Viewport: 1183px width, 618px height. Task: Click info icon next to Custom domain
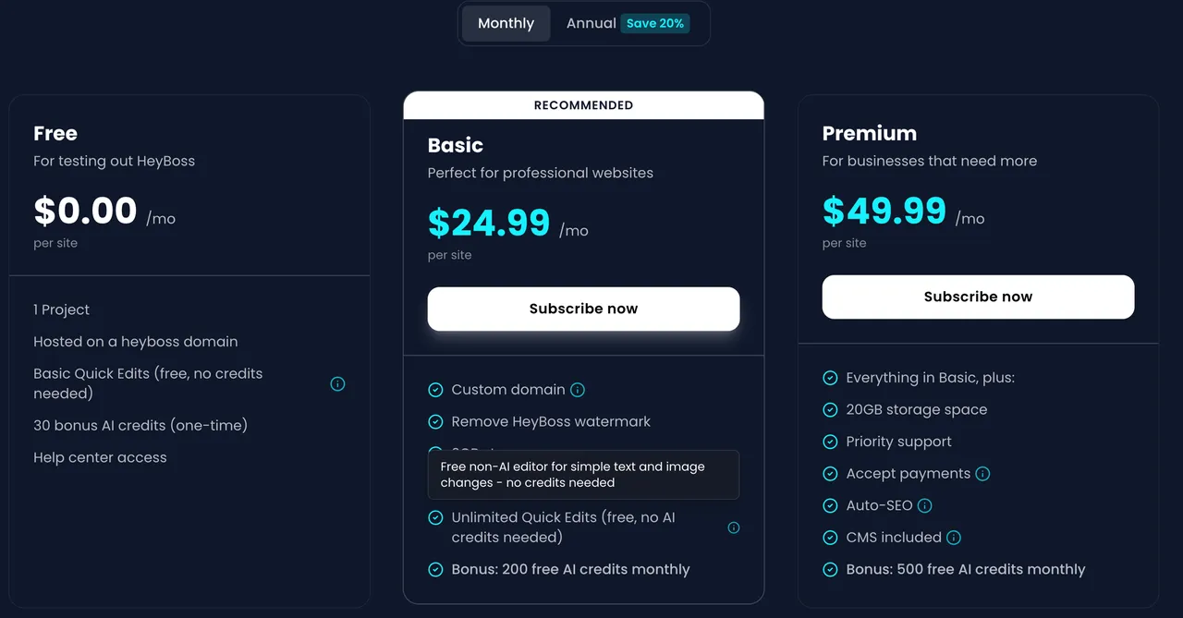tap(578, 390)
